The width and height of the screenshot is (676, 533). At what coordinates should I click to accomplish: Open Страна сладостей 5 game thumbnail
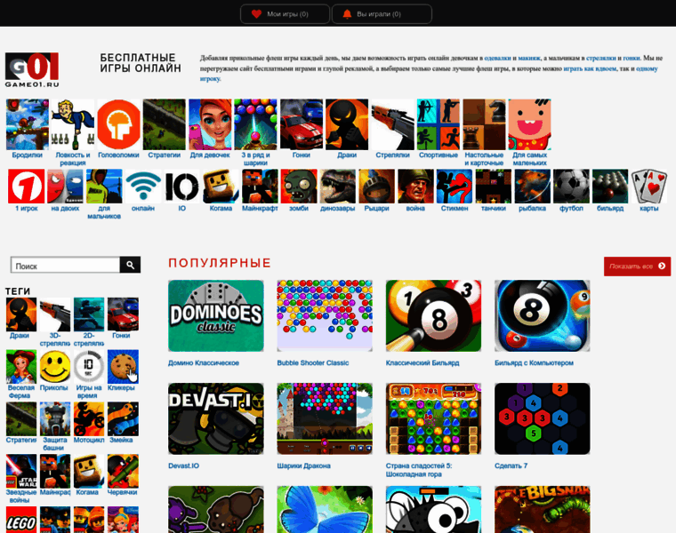point(434,419)
